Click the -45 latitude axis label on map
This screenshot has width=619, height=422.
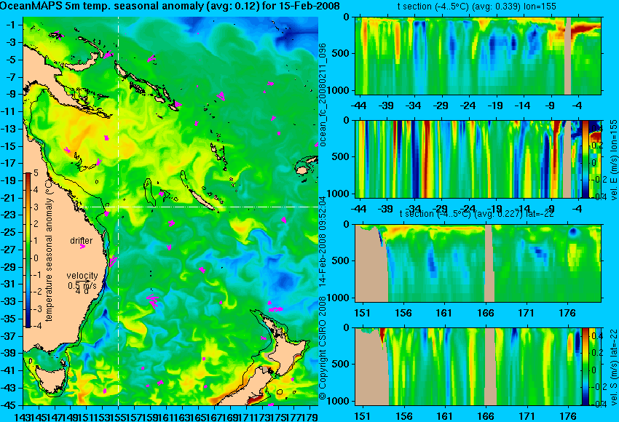(11, 405)
